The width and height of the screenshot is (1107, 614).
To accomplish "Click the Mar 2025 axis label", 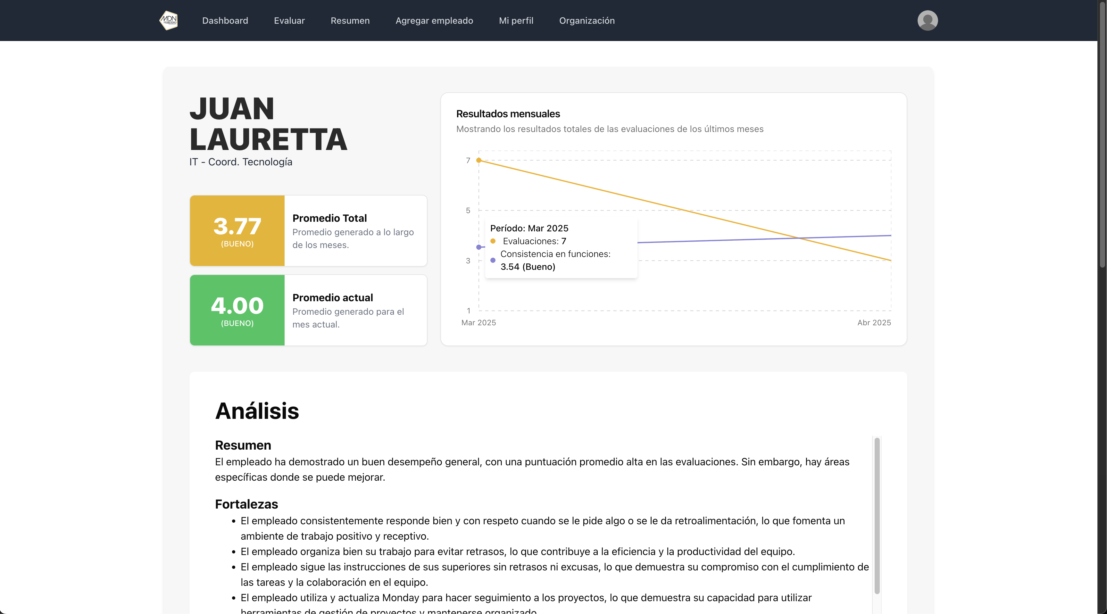I will pyautogui.click(x=478, y=323).
